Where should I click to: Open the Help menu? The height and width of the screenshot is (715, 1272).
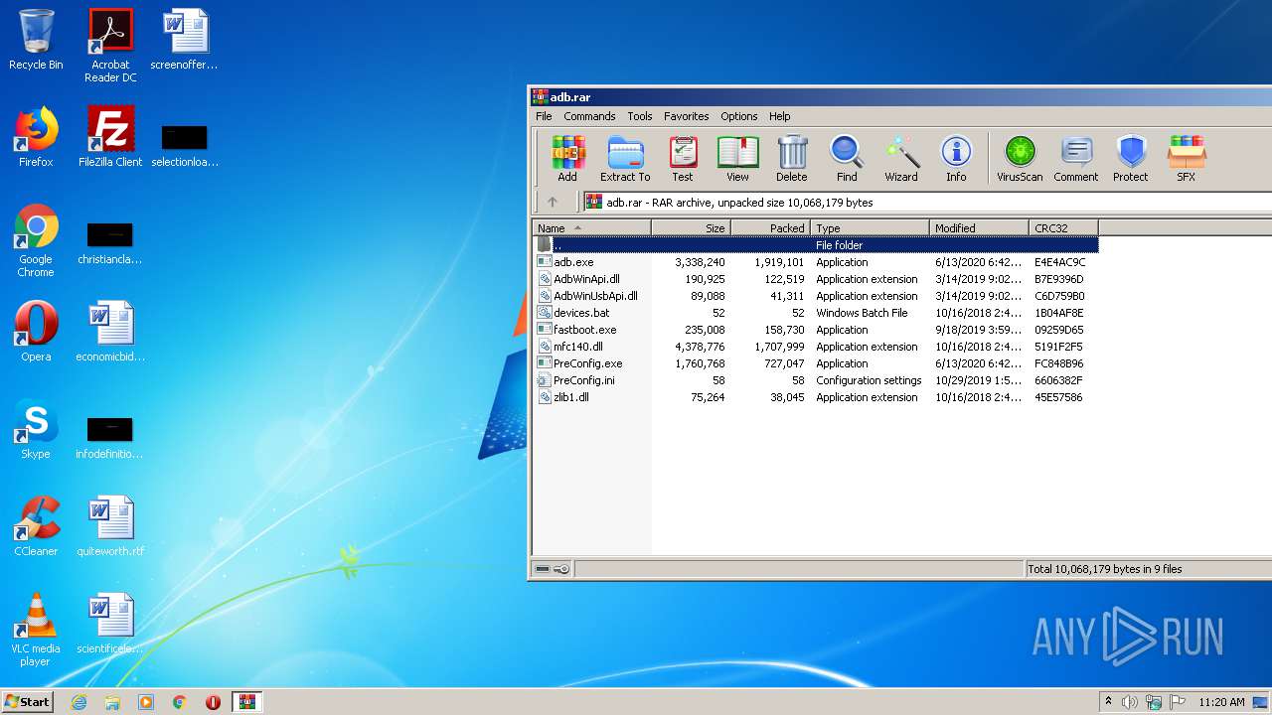tap(780, 116)
